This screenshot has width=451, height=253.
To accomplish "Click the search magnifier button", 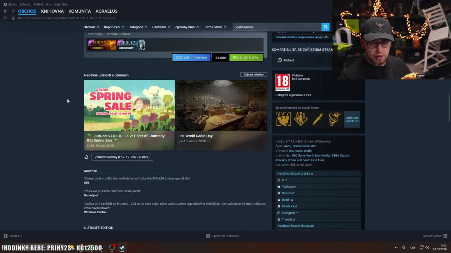I will coord(325,27).
